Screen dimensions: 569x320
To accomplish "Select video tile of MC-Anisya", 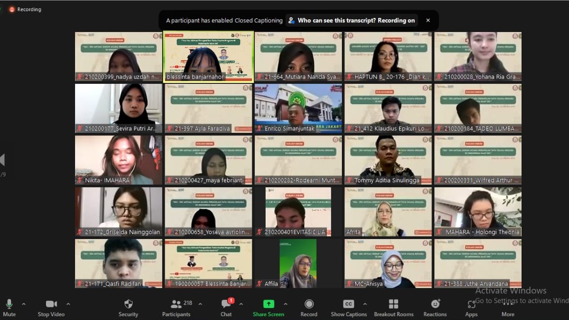I will point(388,263).
